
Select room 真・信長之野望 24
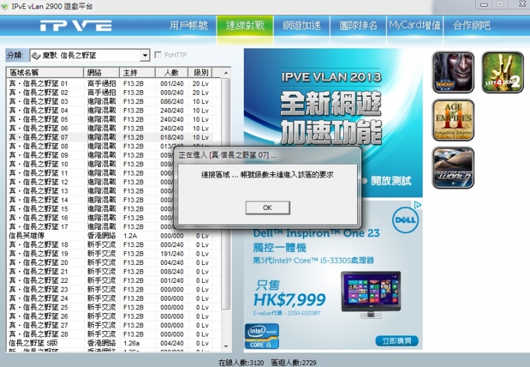click(113, 298)
